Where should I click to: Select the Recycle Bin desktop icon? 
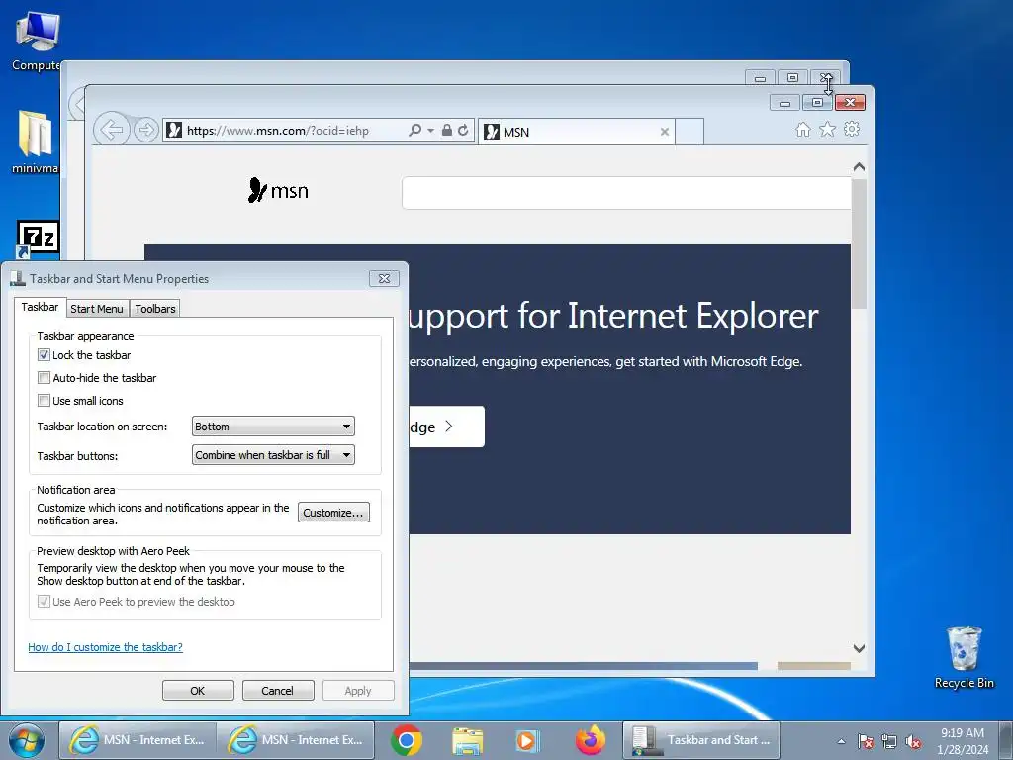tap(964, 657)
